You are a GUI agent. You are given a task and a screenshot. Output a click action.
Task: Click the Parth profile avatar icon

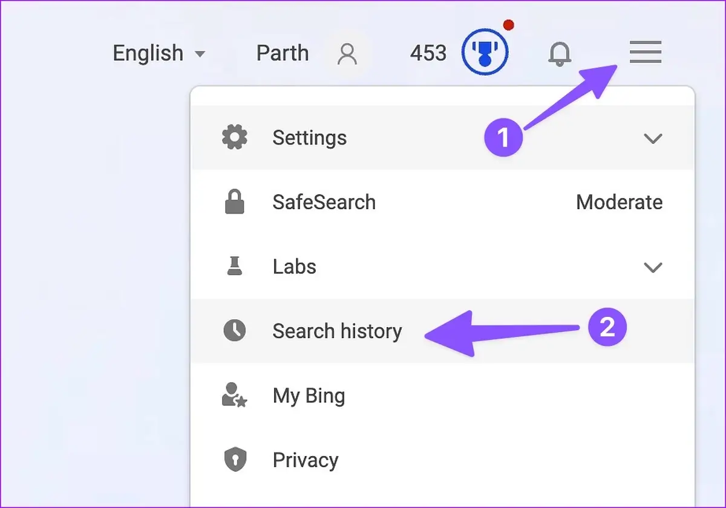click(347, 54)
